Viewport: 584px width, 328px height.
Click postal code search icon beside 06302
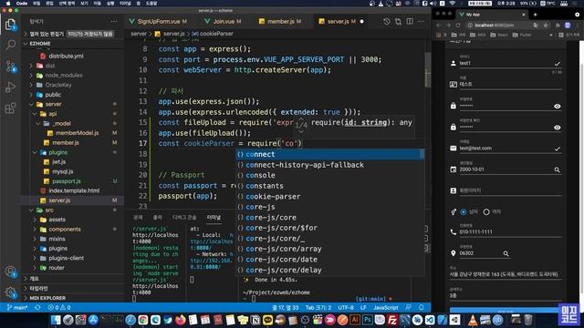pyautogui.click(x=506, y=253)
